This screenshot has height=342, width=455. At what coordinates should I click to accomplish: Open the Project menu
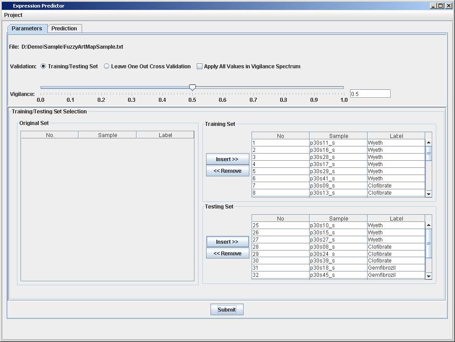13,15
